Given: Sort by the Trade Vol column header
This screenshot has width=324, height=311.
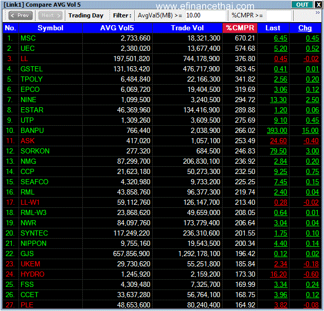Looking at the screenshot, I should pos(187,28).
